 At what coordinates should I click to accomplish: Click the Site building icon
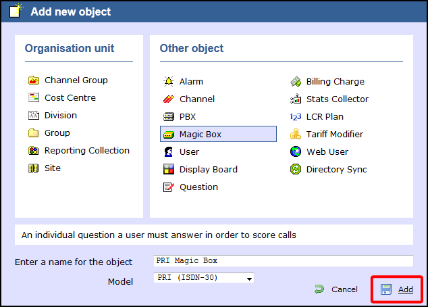coord(34,168)
